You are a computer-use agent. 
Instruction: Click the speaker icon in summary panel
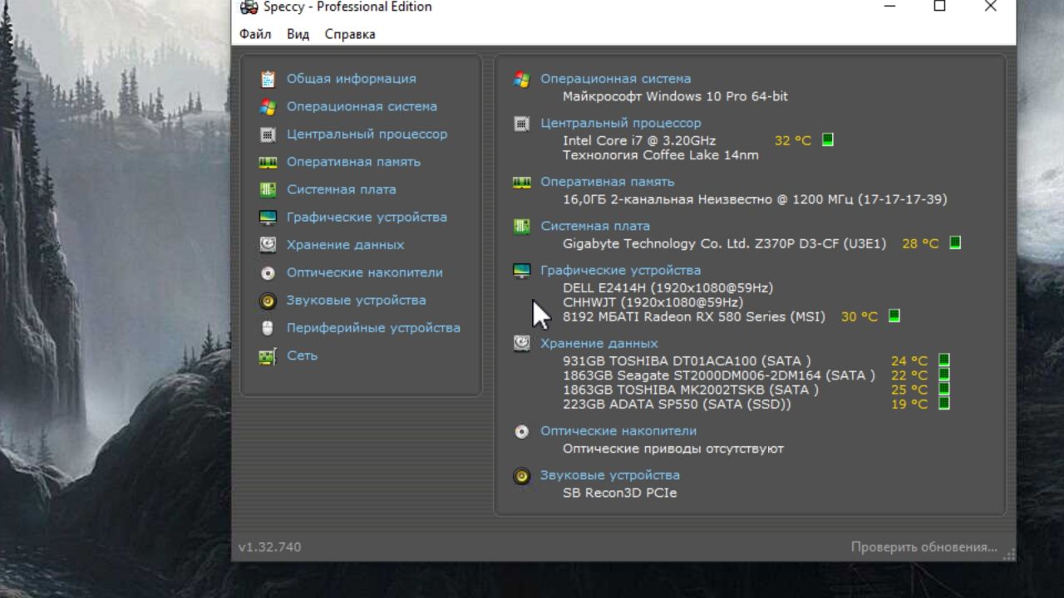click(x=522, y=476)
